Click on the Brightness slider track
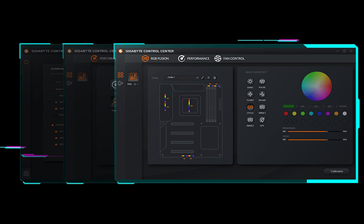This screenshot has width=364, height=224. pyautogui.click(x=315, y=132)
